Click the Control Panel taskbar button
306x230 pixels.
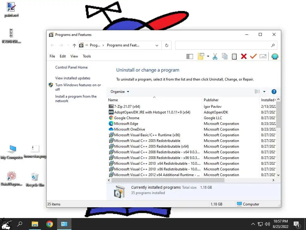pos(64,224)
